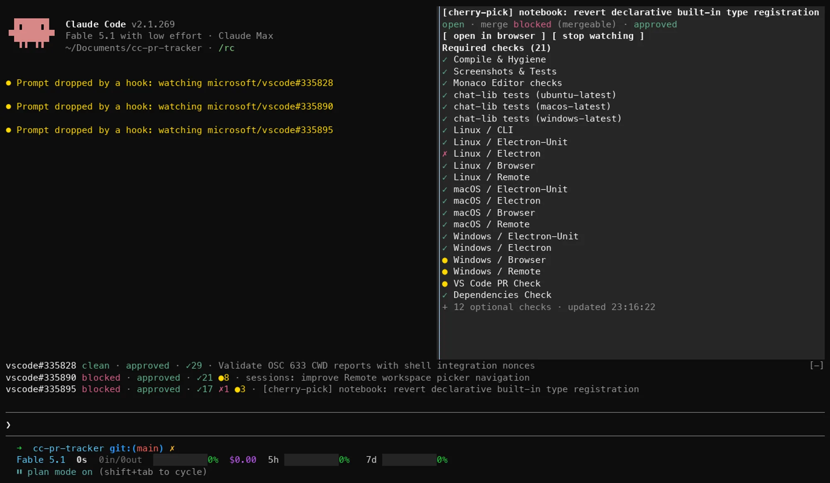Click the checkmark beside macOS / Electron-Unit

[x=445, y=189]
